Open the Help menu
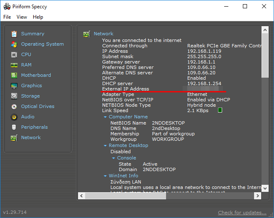The width and height of the screenshot is (274, 218). [x=38, y=17]
